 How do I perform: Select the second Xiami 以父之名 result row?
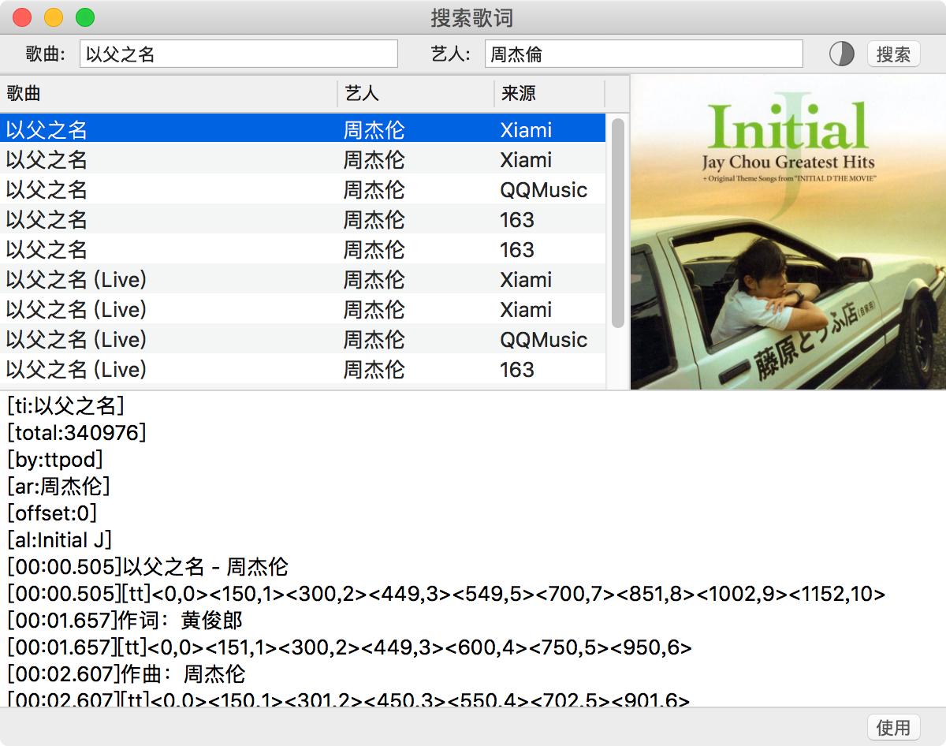click(303, 159)
